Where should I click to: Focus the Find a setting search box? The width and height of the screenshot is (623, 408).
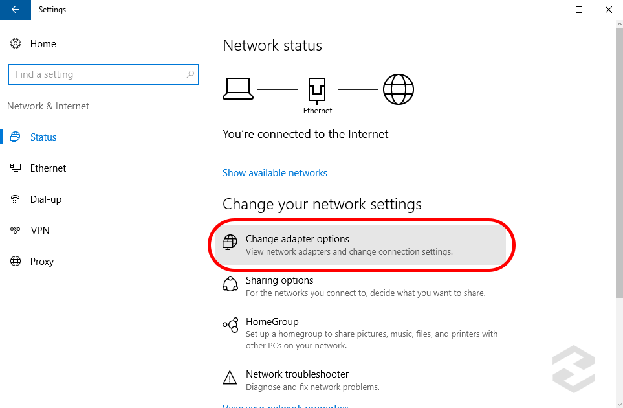pos(97,74)
